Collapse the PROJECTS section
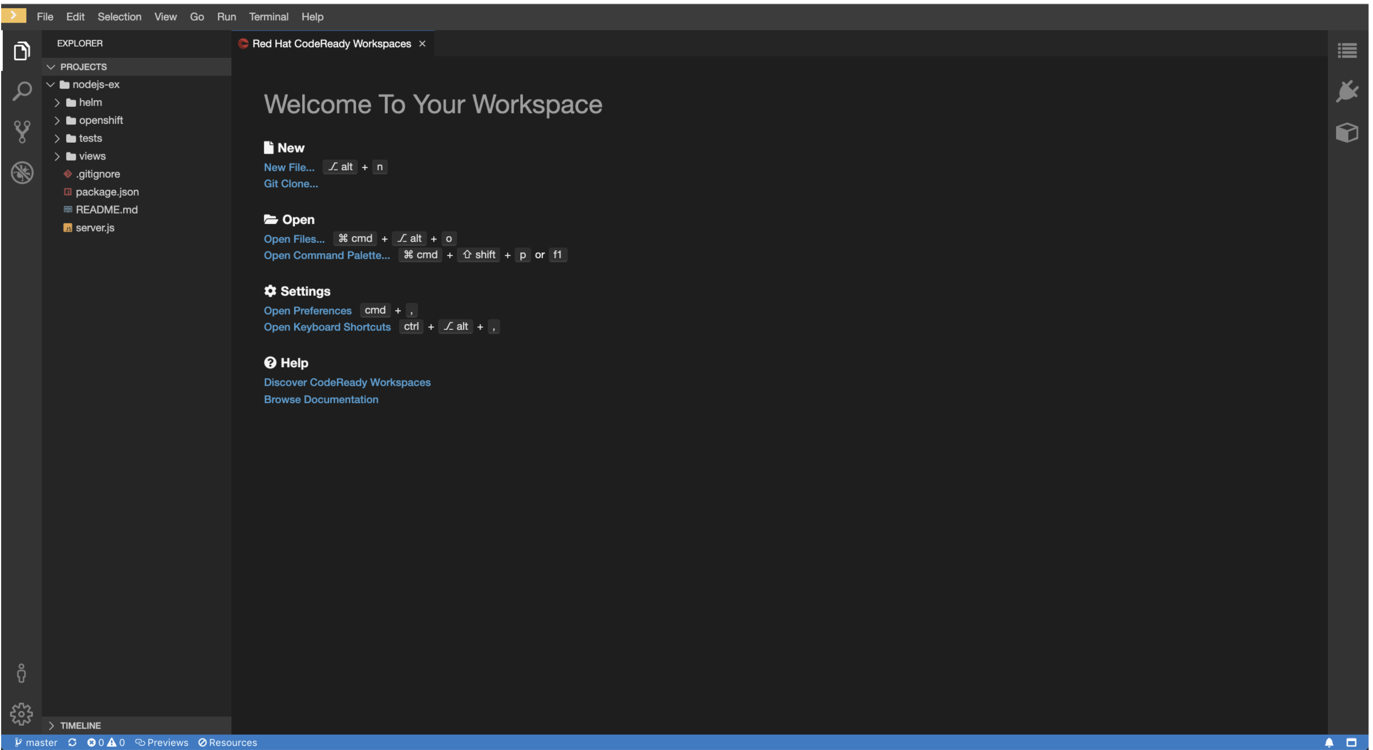The image size is (1373, 750). coord(51,67)
